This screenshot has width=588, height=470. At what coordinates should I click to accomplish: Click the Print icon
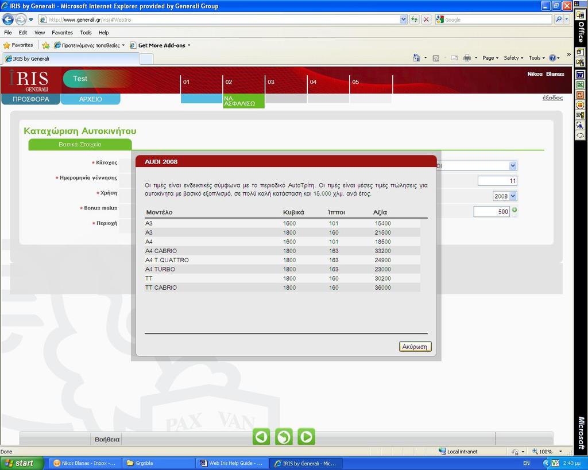[x=467, y=58]
